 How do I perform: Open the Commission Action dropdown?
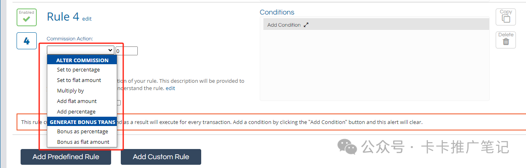pos(81,50)
